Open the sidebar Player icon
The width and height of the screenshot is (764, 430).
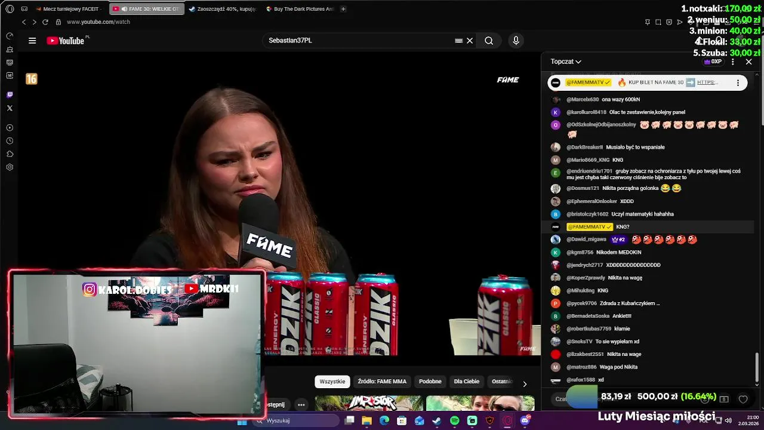pos(10,128)
